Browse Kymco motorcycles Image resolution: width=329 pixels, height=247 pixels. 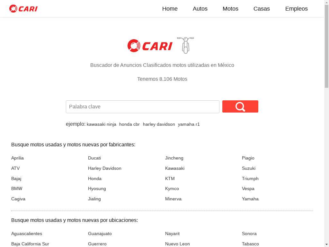click(x=172, y=188)
